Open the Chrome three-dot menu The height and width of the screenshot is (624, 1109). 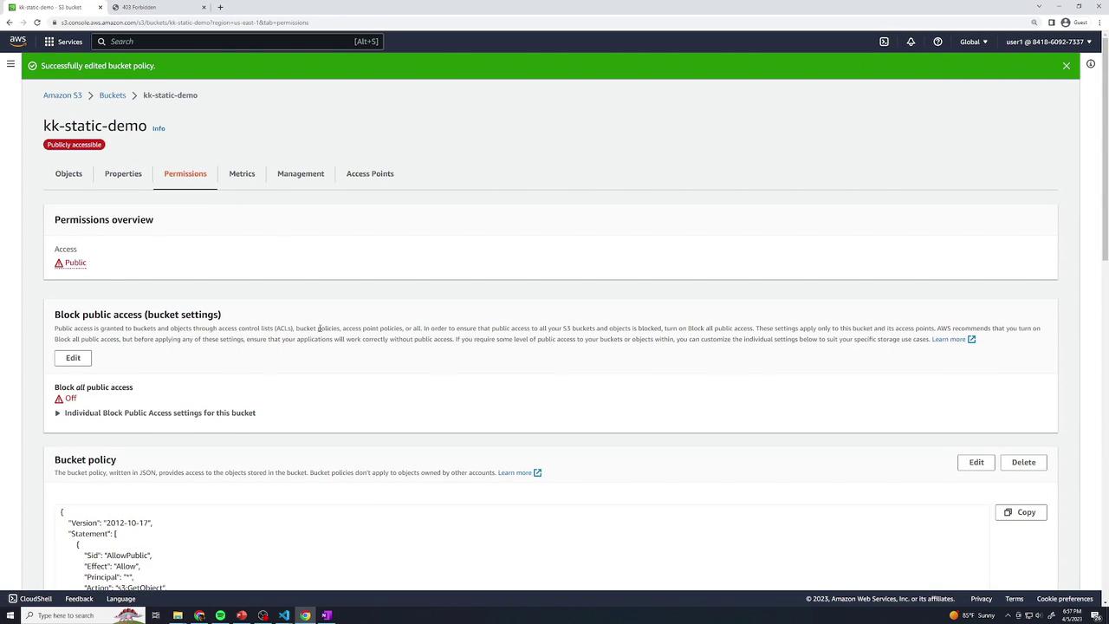click(x=1099, y=23)
